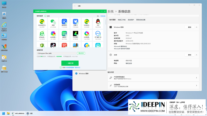The width and height of the screenshot is (207, 116).
Task: Select the blue K music app icon
Action: (x=64, y=22)
